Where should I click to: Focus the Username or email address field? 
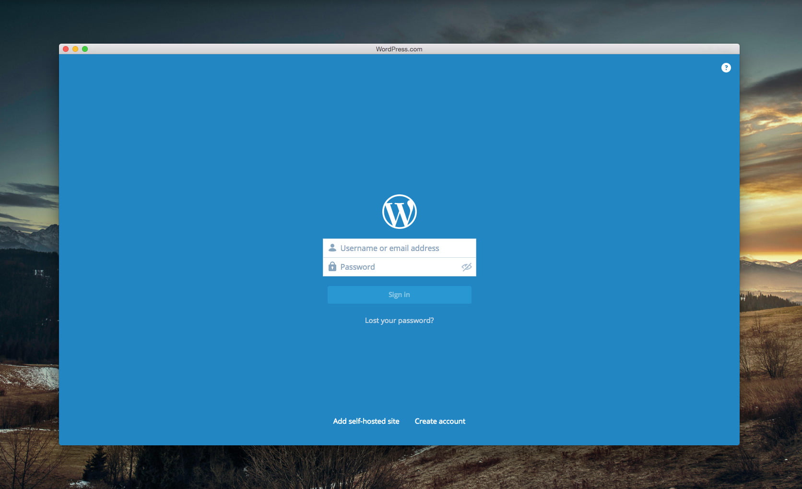click(x=399, y=248)
